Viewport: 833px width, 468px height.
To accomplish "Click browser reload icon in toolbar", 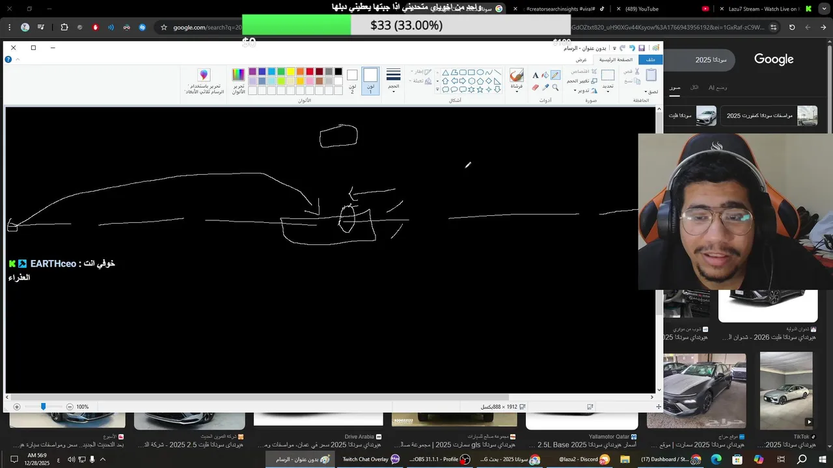I will pos(792,27).
